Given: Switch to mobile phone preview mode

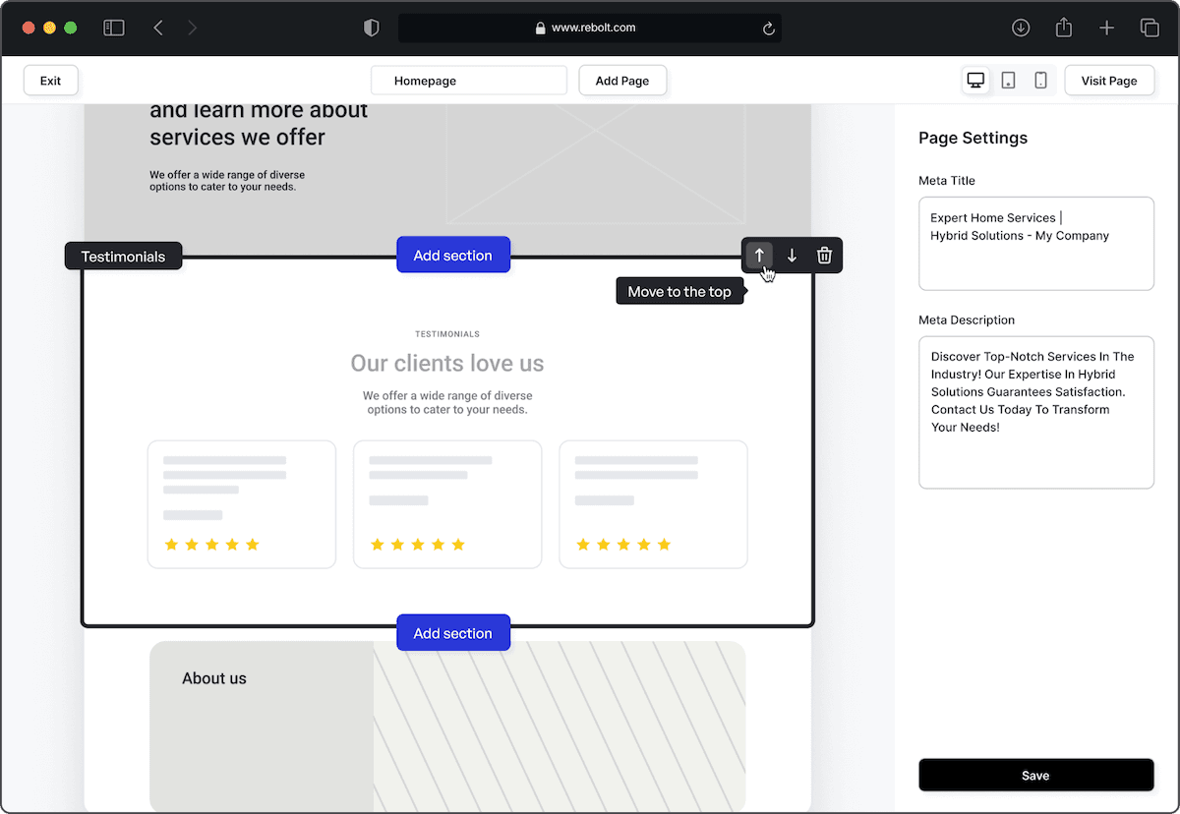Looking at the screenshot, I should (1040, 80).
